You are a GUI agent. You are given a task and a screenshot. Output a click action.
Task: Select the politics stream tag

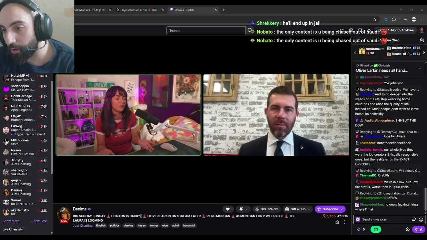(x=115, y=226)
